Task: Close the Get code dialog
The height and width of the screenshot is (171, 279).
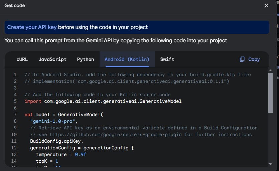Action: point(266,6)
